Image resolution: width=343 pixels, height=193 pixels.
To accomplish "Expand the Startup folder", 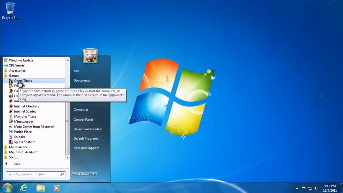I will tap(14, 157).
